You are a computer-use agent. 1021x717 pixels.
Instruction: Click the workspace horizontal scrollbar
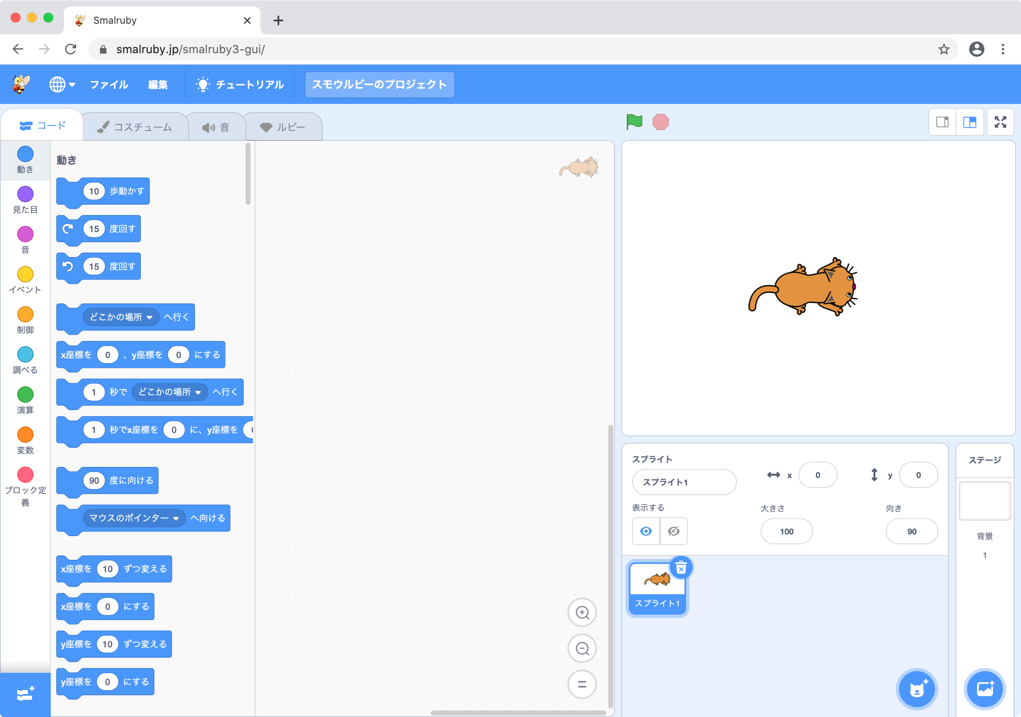pyautogui.click(x=519, y=712)
